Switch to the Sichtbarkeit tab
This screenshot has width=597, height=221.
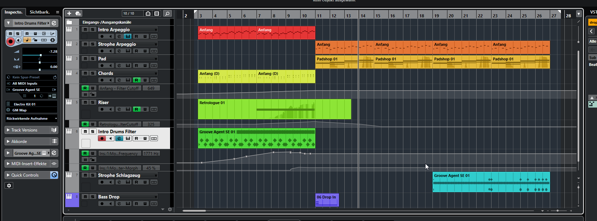40,12
